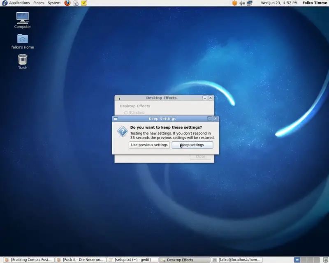
Task: Launch Firefox from the top panel
Action: click(67, 3)
